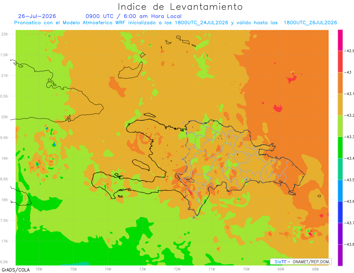
Task: Pick the lime legend segment between -43.2 and -43.3
Action: (x=340, y=126)
